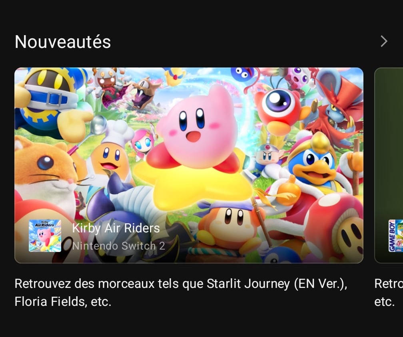
Task: Tap the Game Boy cover thumbnail
Action: click(396, 236)
